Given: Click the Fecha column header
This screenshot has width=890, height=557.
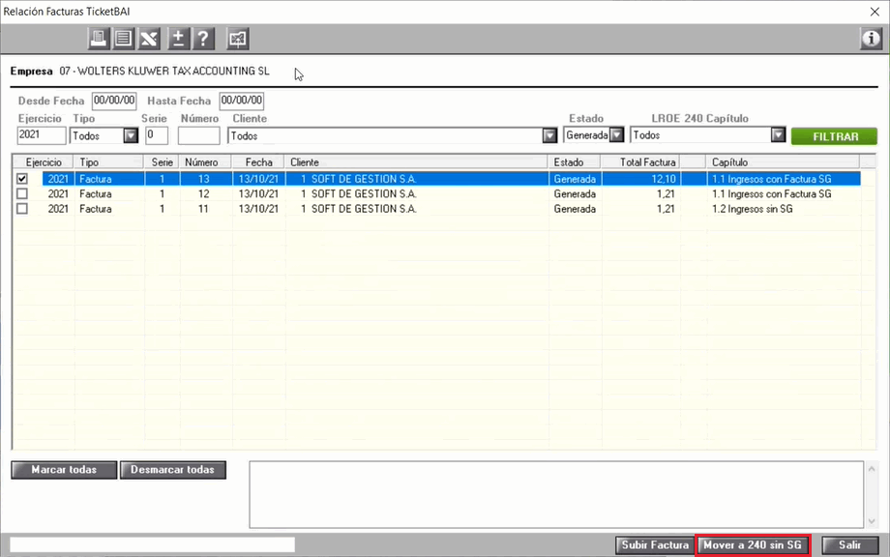Looking at the screenshot, I should [x=259, y=162].
